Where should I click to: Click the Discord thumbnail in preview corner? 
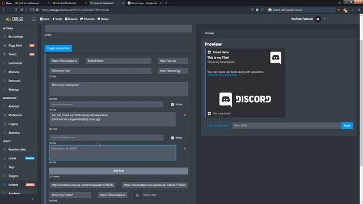click(276, 58)
